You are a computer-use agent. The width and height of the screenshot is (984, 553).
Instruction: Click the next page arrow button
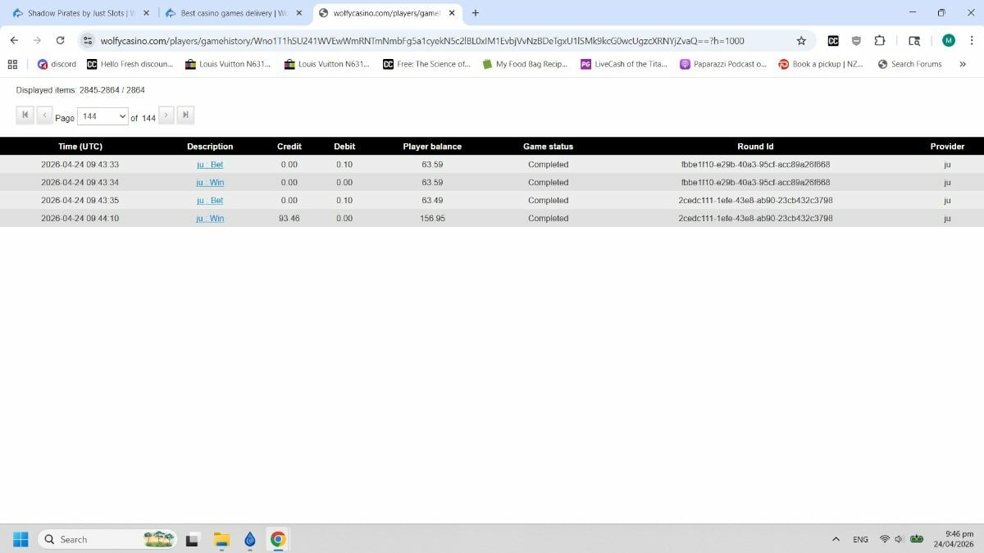(x=166, y=116)
